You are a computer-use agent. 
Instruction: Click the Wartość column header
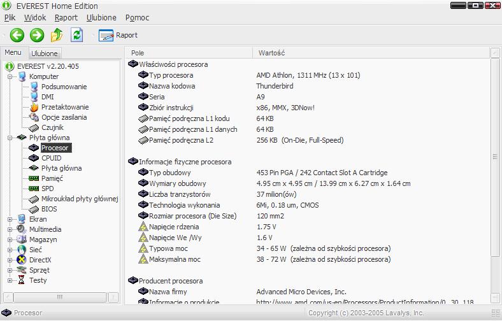tap(271, 52)
